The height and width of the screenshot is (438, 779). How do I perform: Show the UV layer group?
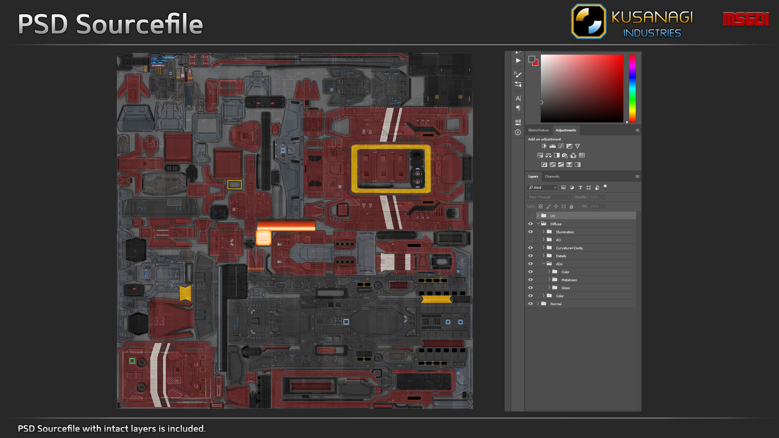[x=530, y=216]
